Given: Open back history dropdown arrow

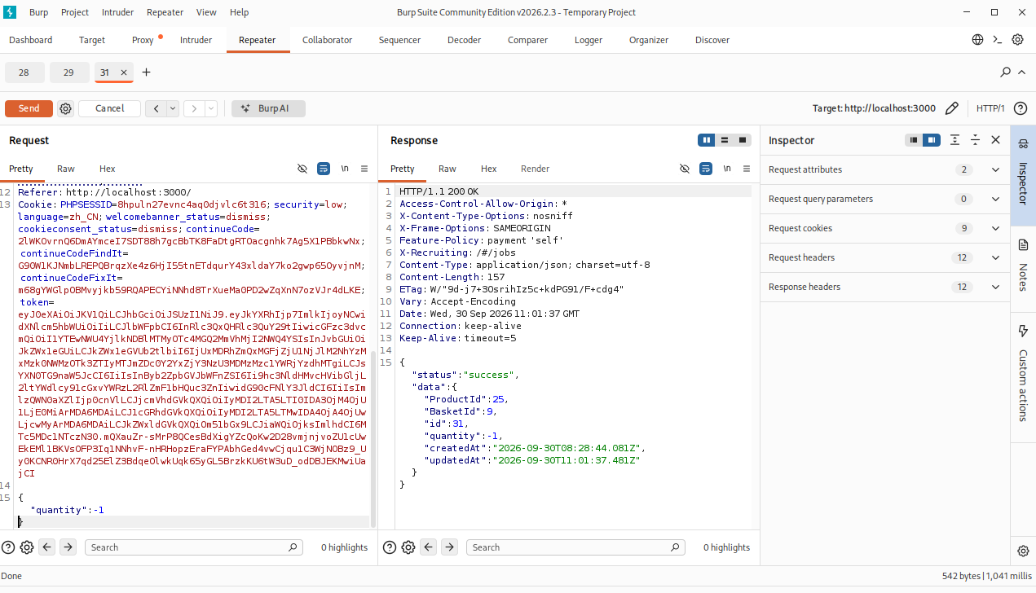Looking at the screenshot, I should 174,108.
